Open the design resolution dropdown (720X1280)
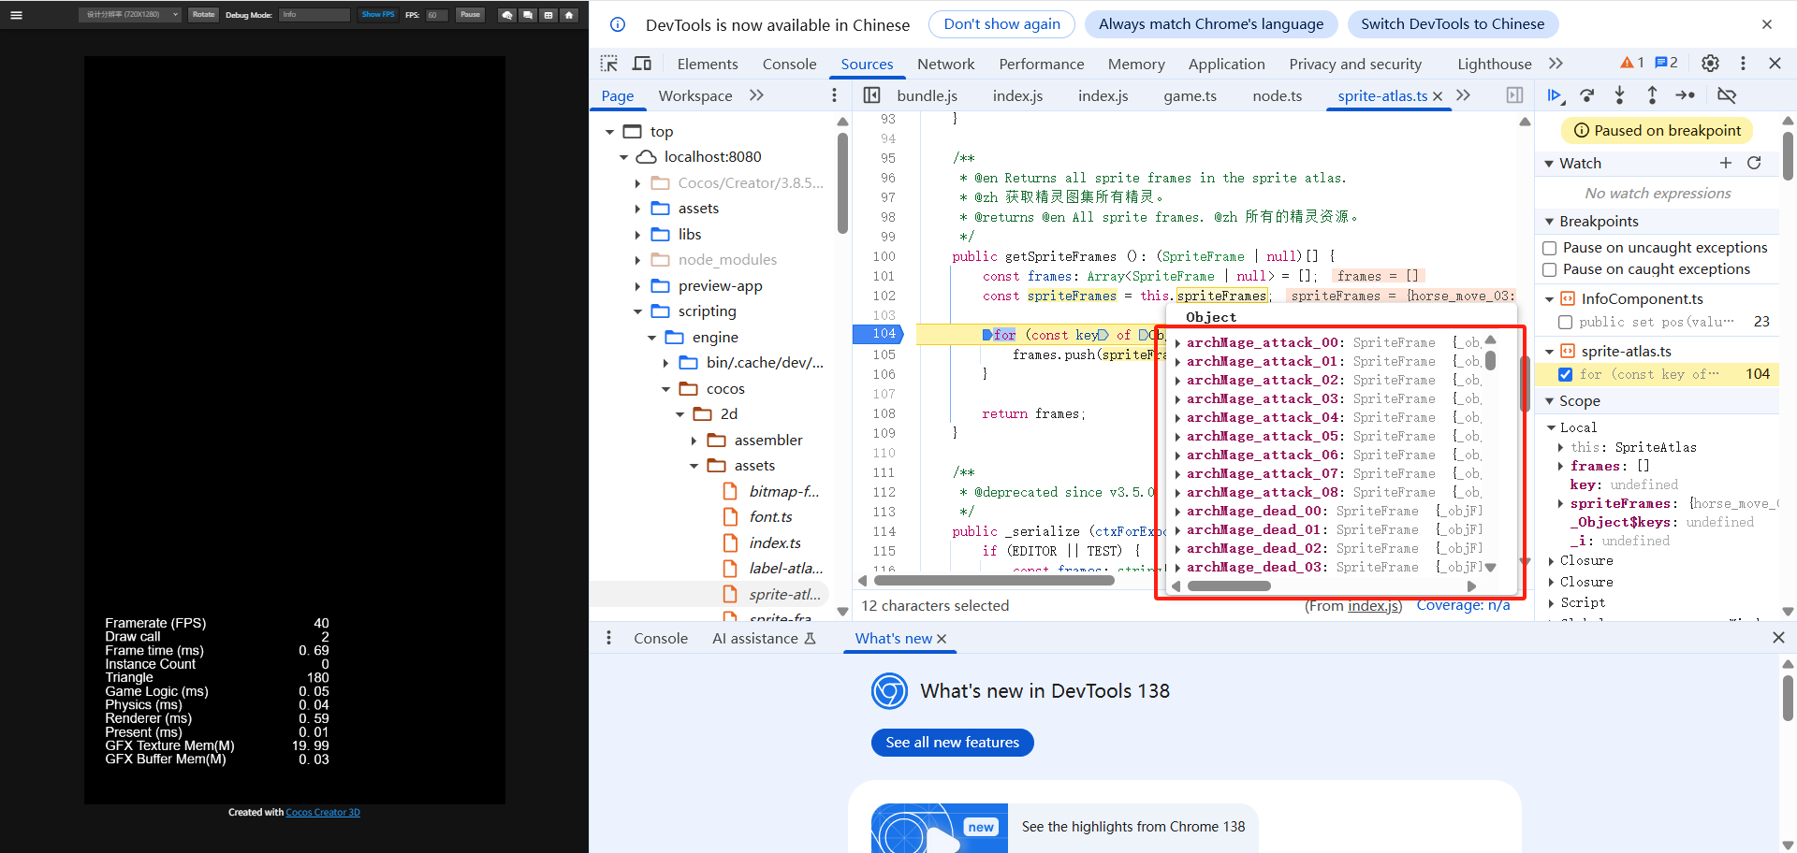1797x853 pixels. (131, 15)
